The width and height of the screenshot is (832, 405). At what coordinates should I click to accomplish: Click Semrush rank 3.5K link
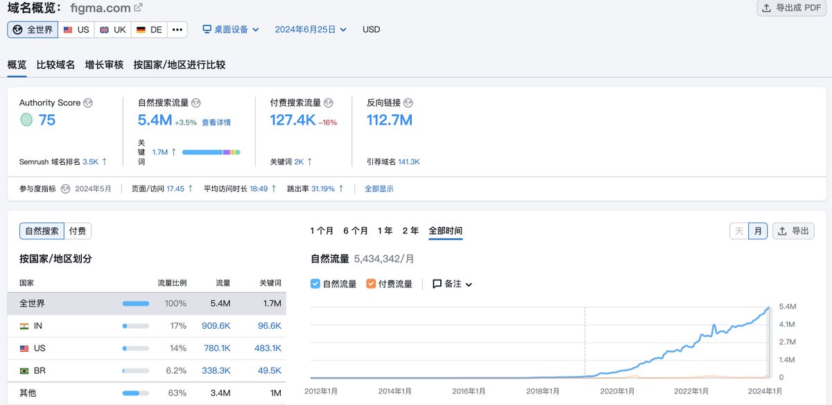coord(90,162)
